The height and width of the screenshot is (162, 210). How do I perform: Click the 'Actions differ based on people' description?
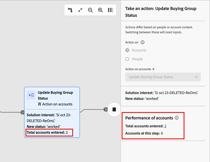[x=159, y=30]
